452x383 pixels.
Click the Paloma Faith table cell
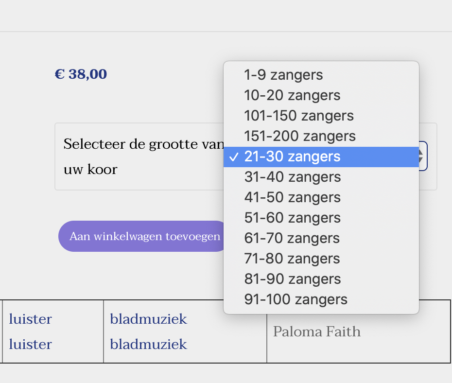317,332
